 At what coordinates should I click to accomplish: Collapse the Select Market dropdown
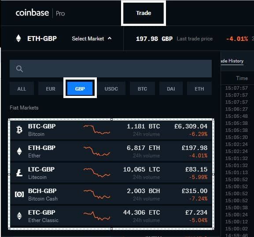[x=92, y=39]
